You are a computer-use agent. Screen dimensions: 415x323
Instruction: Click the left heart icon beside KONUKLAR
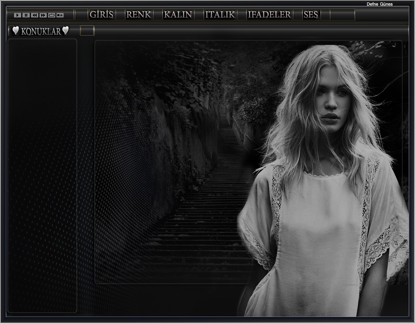click(16, 31)
